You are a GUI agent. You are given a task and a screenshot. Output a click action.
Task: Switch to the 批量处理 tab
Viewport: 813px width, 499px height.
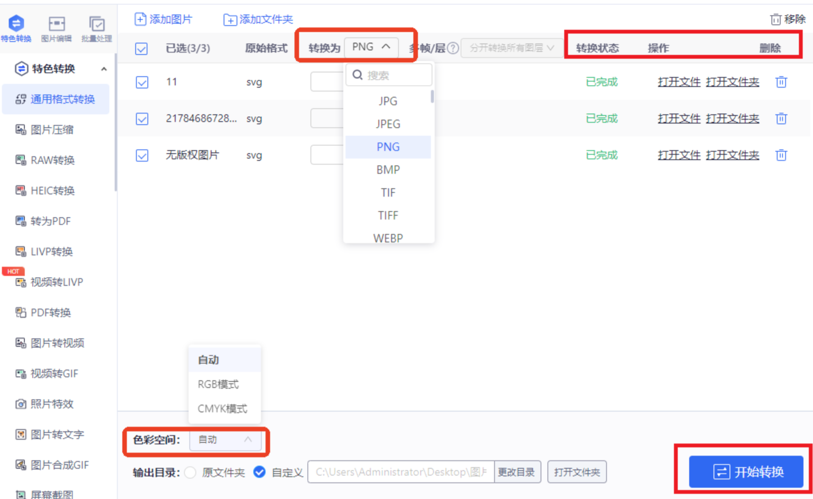click(x=97, y=29)
